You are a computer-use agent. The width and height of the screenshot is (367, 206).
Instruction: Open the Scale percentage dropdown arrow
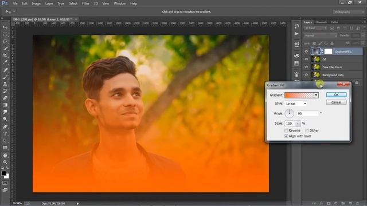tap(298, 124)
